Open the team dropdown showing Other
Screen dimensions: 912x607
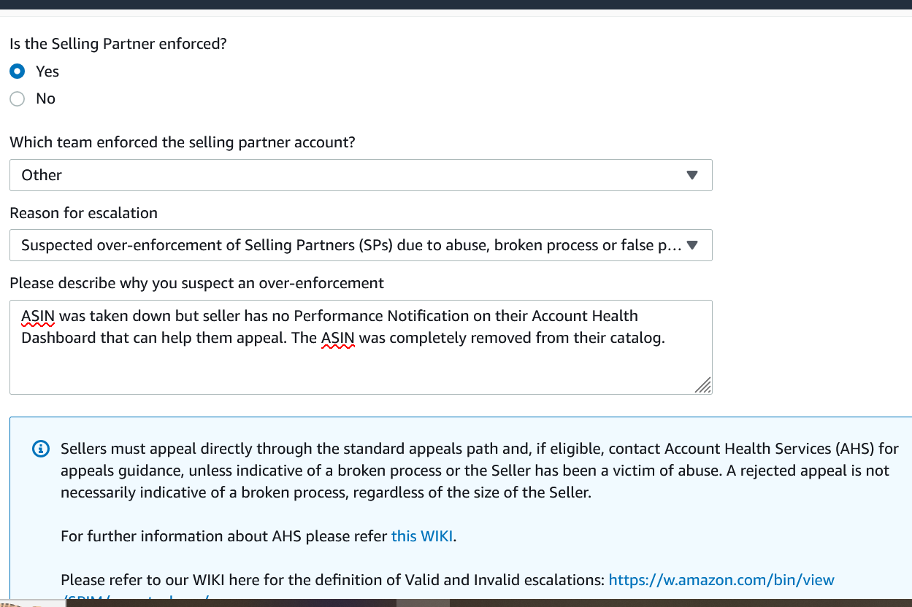pyautogui.click(x=350, y=175)
